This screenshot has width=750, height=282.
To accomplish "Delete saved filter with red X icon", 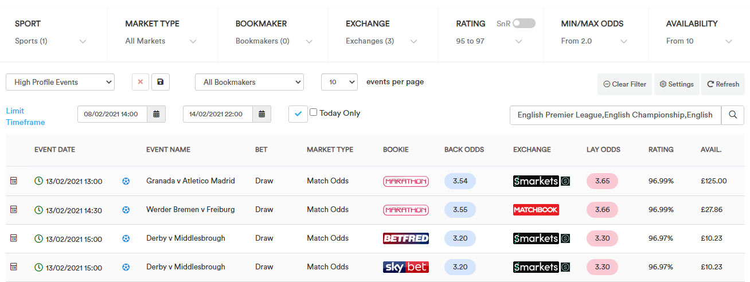I will click(140, 82).
